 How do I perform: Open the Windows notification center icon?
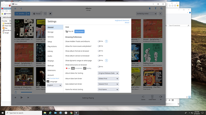click(x=202, y=113)
